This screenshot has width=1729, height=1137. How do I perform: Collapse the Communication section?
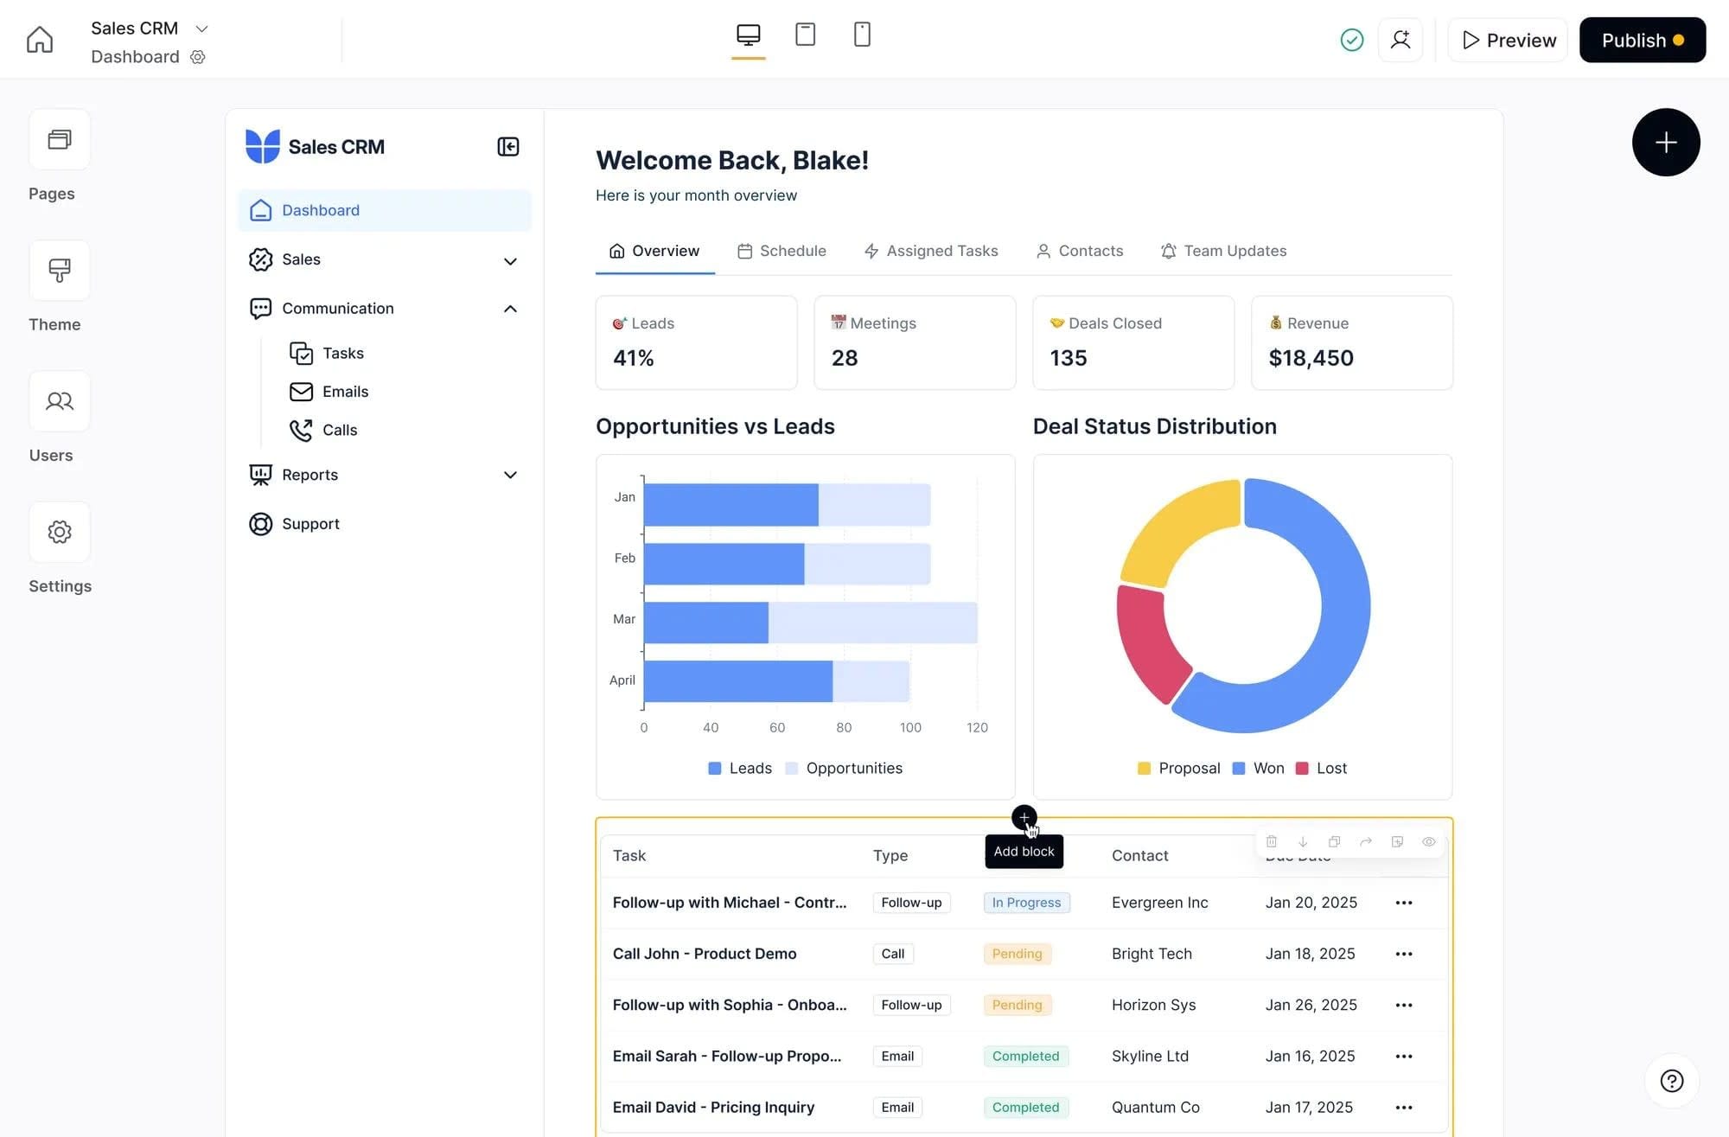click(x=510, y=309)
